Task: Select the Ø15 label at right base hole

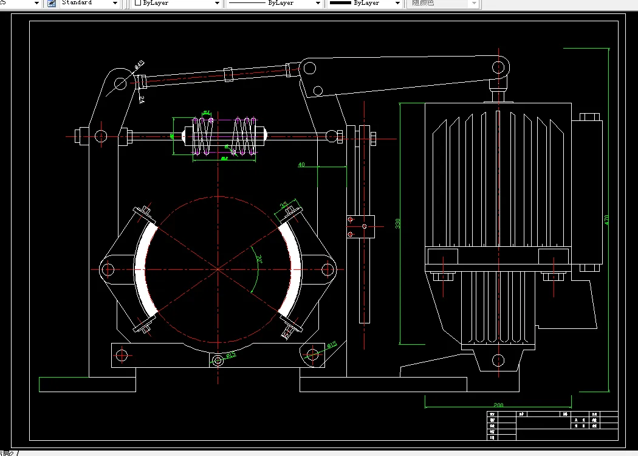Action: 332,345
